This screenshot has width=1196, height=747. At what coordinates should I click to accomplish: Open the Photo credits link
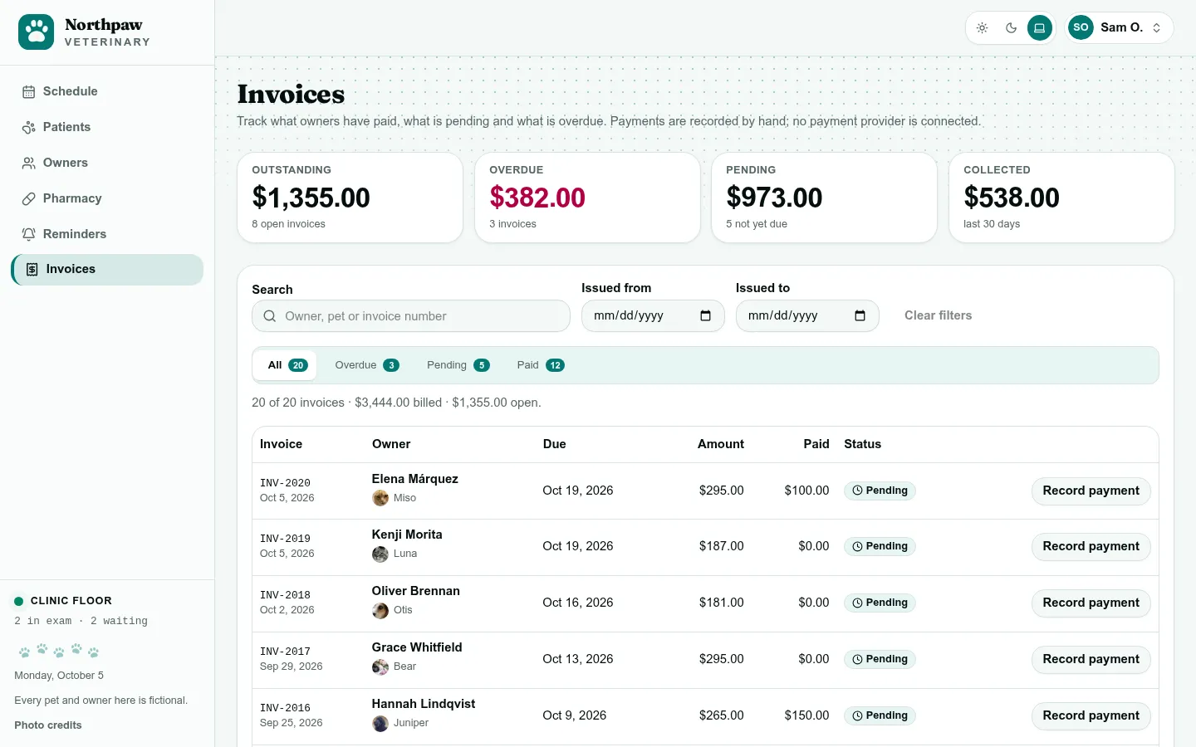click(48, 725)
